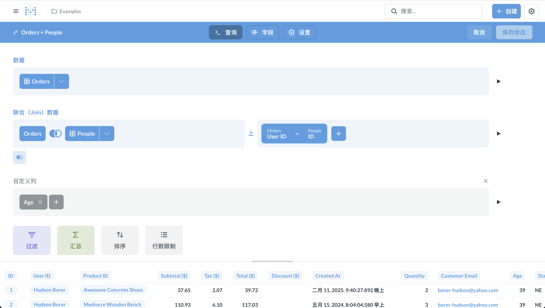Switch to the 字段 fields tab
This screenshot has height=308, width=545.
point(262,33)
